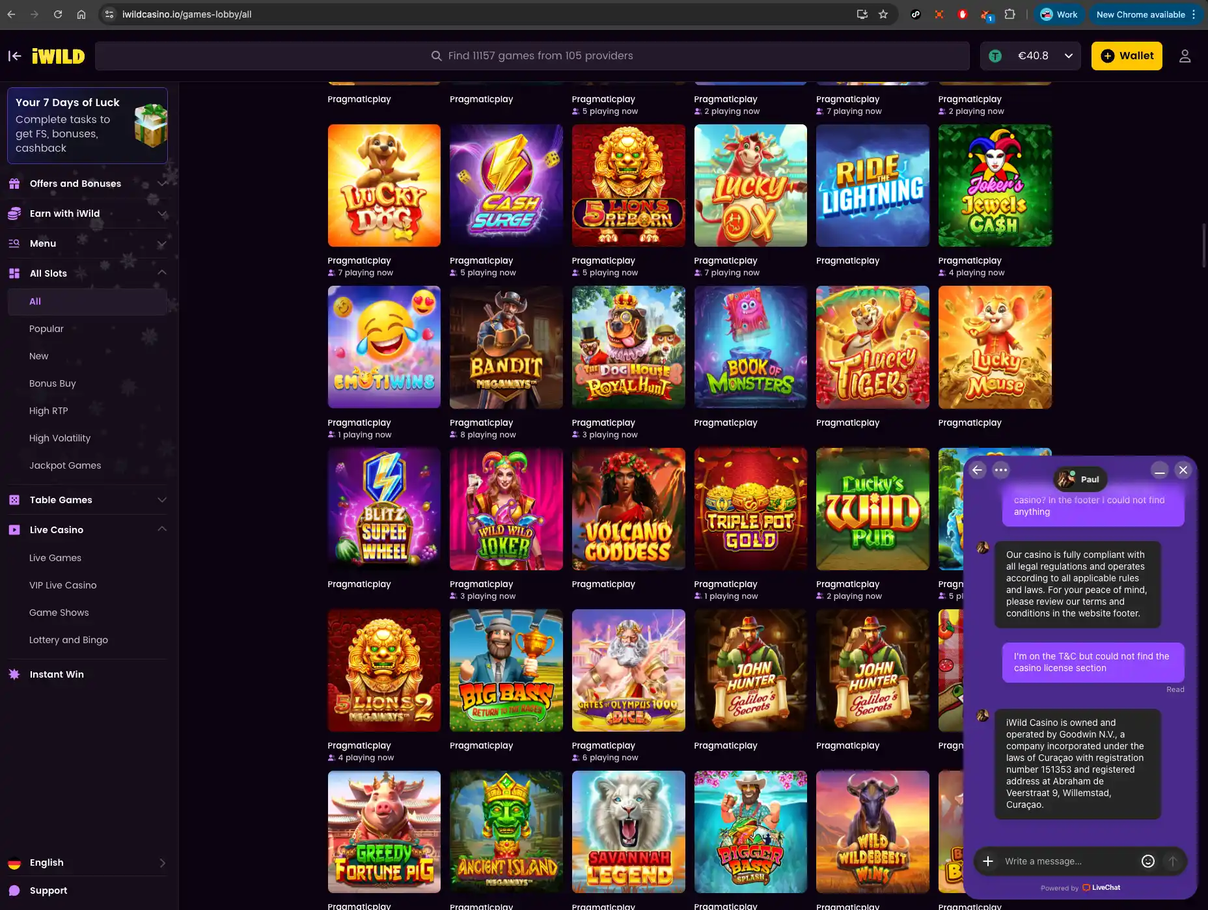Click New Chrome available button
This screenshot has height=910, width=1208.
point(1146,14)
